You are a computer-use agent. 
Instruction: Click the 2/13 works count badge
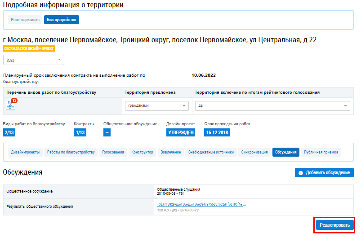click(9, 132)
